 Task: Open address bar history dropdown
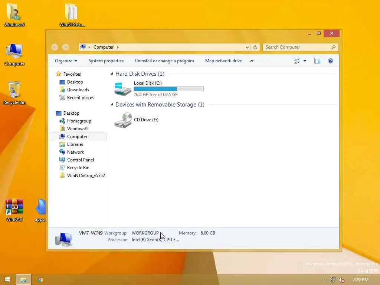point(247,47)
